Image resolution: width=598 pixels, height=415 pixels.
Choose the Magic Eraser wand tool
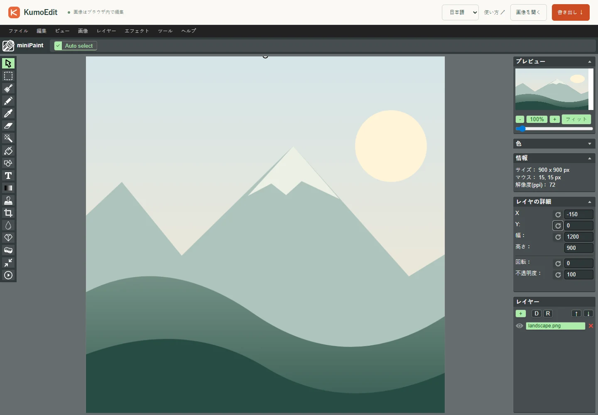8,138
